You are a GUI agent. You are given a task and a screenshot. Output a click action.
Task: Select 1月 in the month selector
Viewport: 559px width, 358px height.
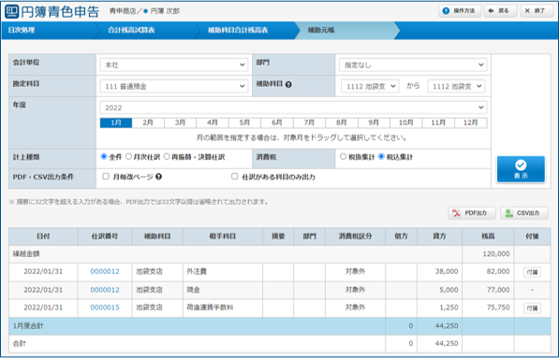(116, 122)
